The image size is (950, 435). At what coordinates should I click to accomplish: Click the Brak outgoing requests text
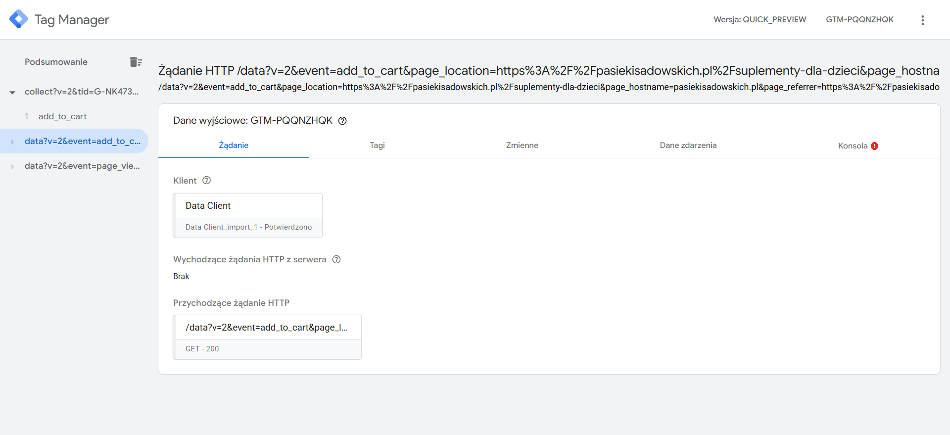181,277
